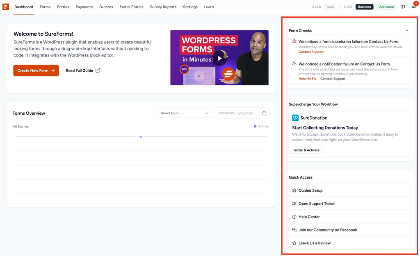
Task: Open the Read Full Guide link
Action: [x=83, y=70]
